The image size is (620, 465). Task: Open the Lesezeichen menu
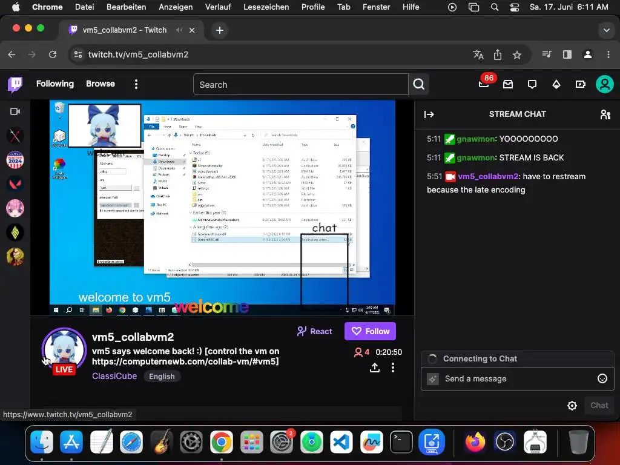pos(266,7)
